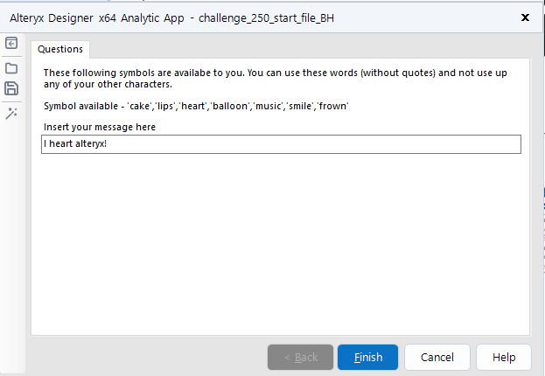This screenshot has height=376, width=545.
Task: Click the back-arrow panel icon in sidebar
Action: [x=11, y=43]
